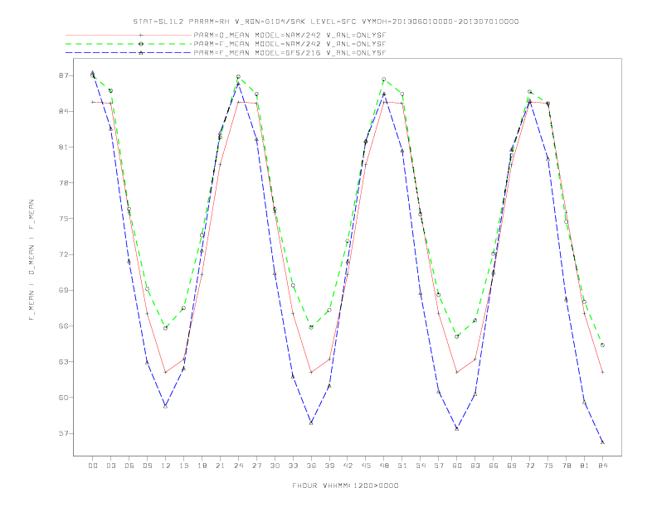Click the x-axis forecast hour label 06

click(x=129, y=466)
